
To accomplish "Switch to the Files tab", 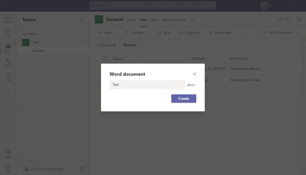I will (x=143, y=20).
